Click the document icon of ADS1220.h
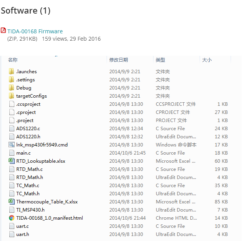243x241 pixels. (x=12, y=136)
